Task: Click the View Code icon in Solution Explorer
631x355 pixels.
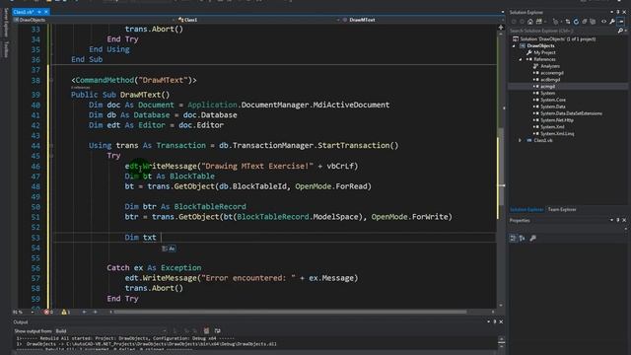Action: (x=603, y=22)
